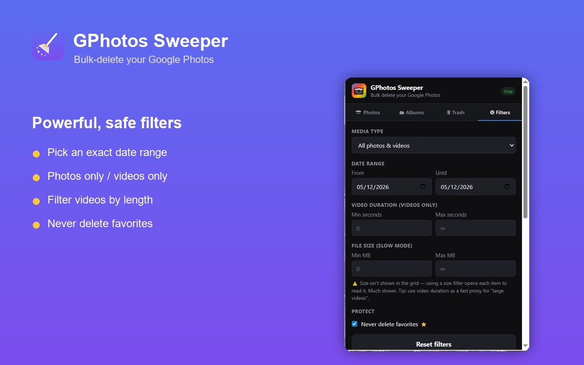Switch to the Photos tab
The width and height of the screenshot is (584, 365).
click(368, 112)
